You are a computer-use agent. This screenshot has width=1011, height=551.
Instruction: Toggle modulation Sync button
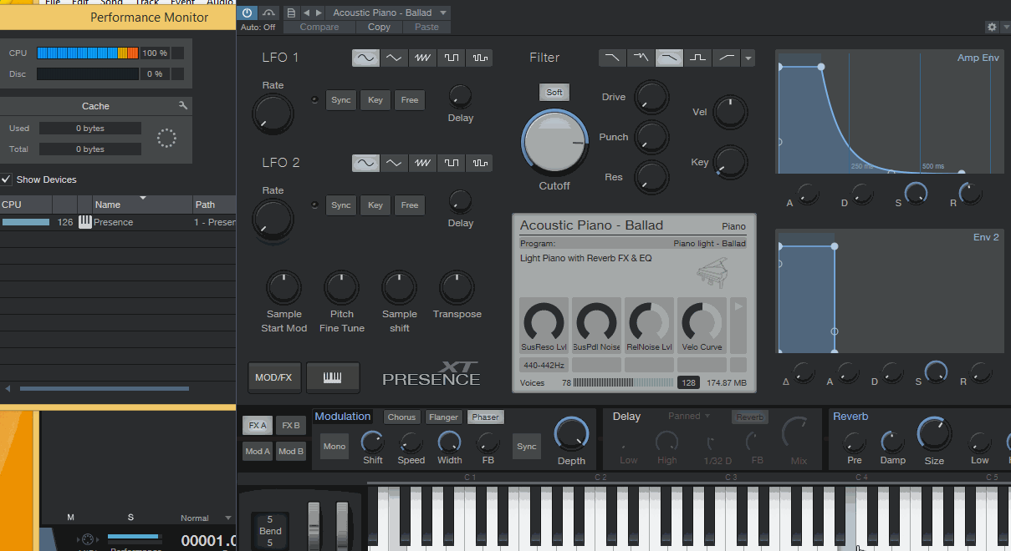[x=527, y=447]
